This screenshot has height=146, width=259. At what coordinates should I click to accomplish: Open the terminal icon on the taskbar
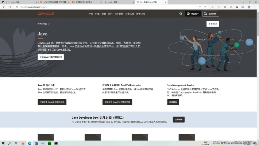click(x=56, y=143)
